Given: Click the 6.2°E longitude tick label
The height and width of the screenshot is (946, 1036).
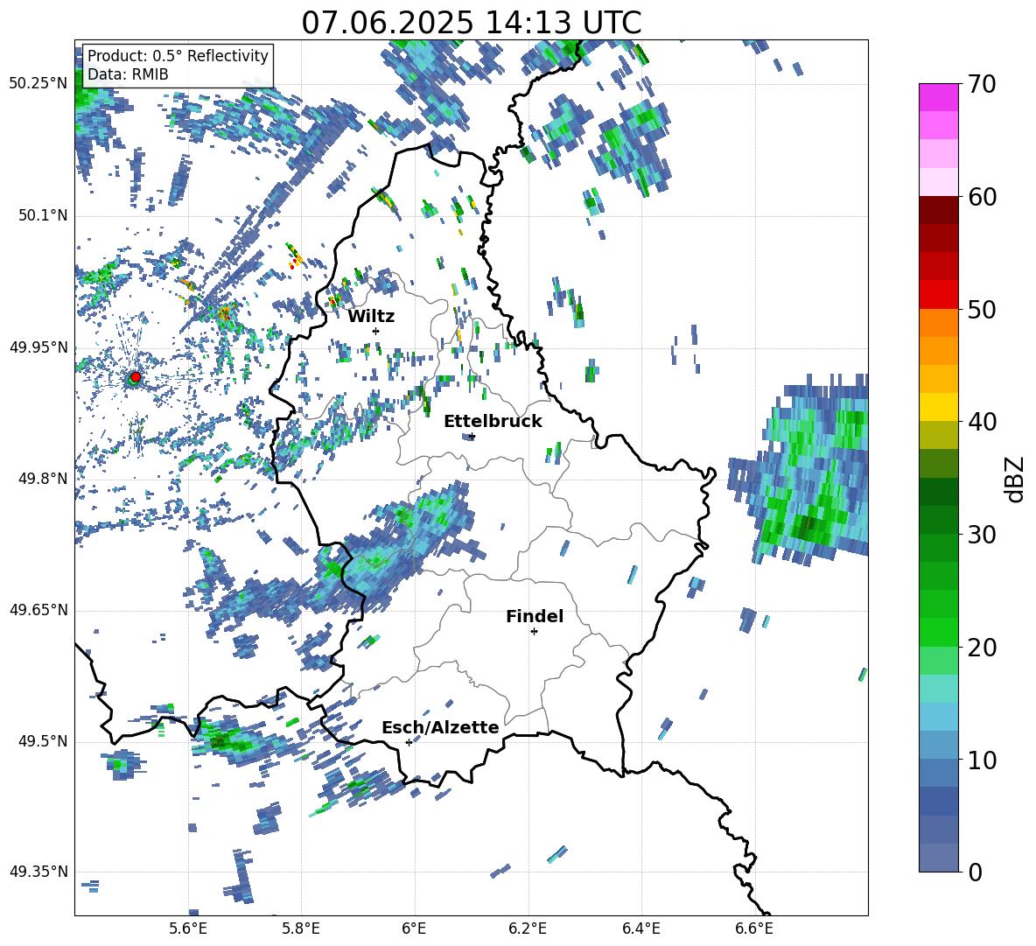Looking at the screenshot, I should coord(528,928).
